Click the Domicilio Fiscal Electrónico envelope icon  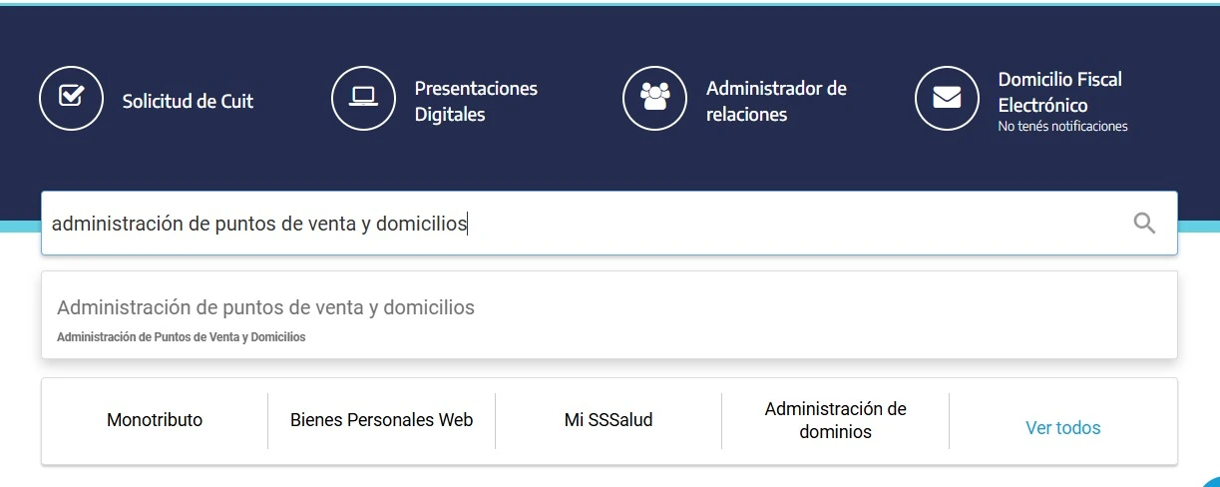pos(947,98)
